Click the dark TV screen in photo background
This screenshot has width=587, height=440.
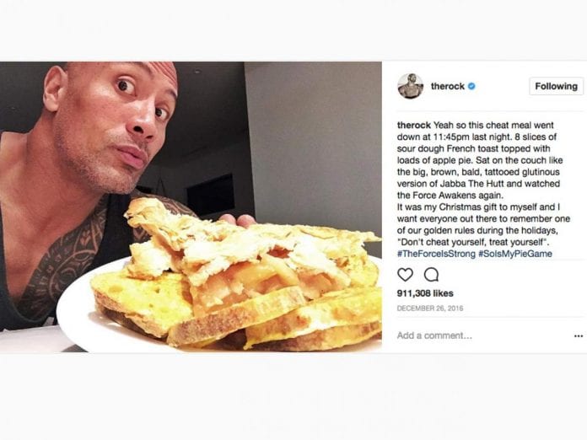(x=211, y=196)
